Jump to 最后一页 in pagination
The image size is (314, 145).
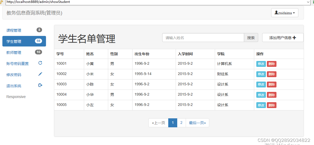coord(197,123)
